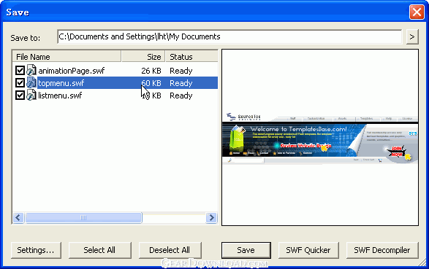This screenshot has width=429, height=269.
Task: Open the Settings... dialog
Action: pos(36,250)
